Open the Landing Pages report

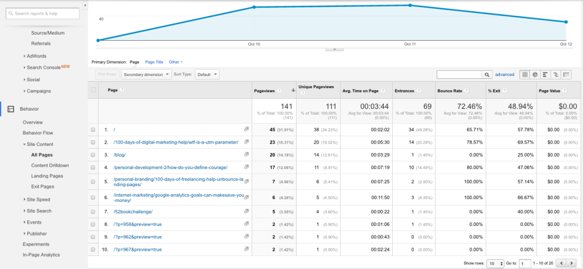[47, 176]
